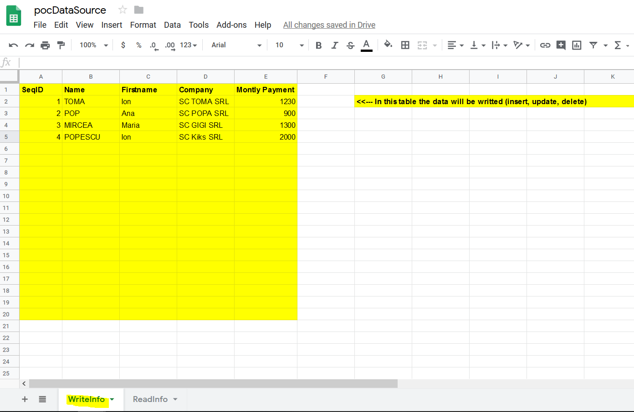
Task: Open the Data menu
Action: tap(172, 25)
